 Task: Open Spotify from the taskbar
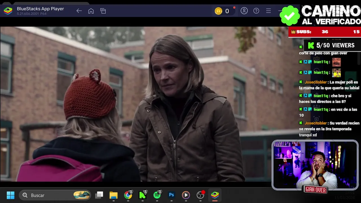tap(157, 195)
